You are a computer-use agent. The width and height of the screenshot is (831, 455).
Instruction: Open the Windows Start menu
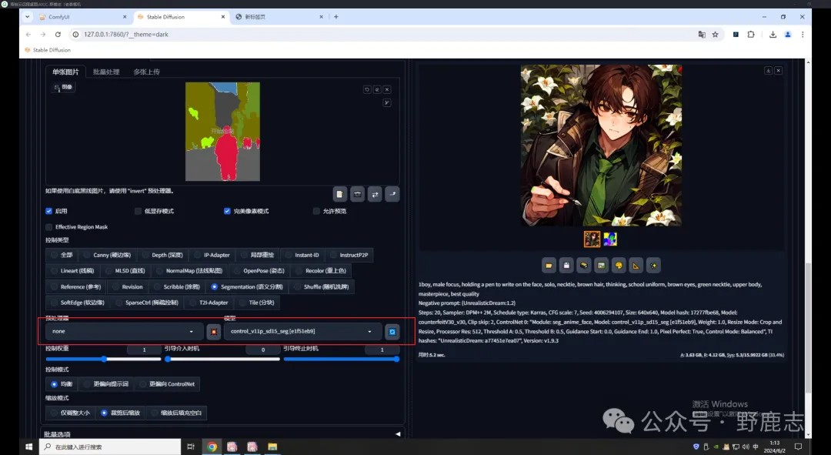click(29, 447)
